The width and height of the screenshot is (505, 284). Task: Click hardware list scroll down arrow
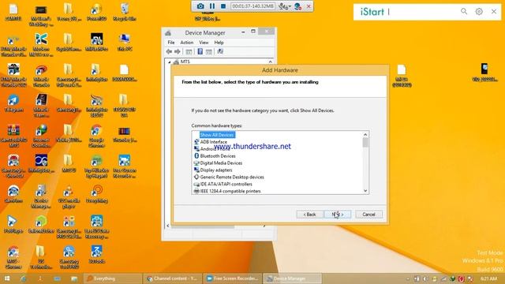coord(365,191)
